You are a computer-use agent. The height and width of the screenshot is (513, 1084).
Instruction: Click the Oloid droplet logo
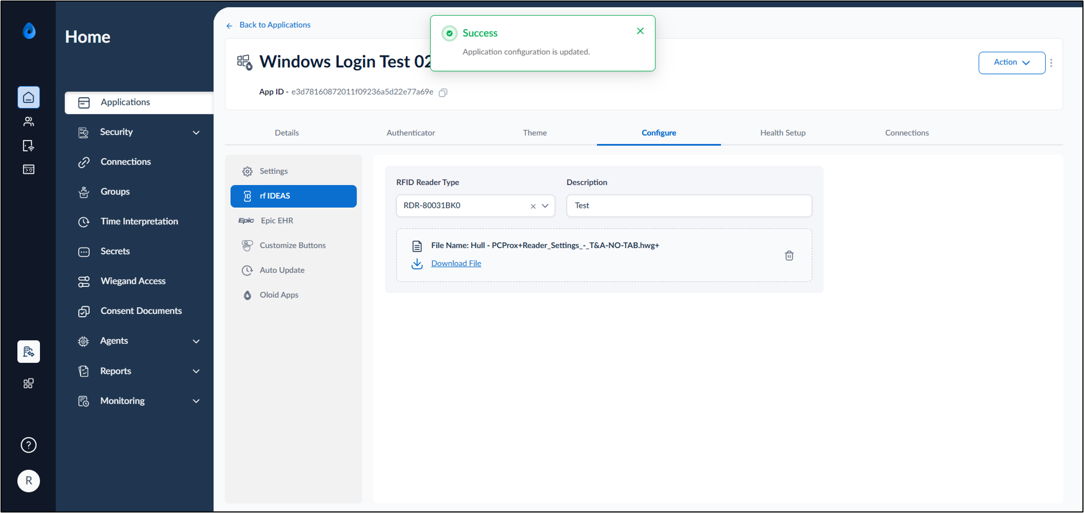point(29,31)
